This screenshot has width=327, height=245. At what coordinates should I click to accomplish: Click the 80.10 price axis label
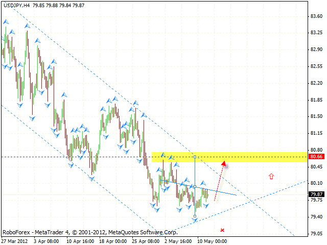(316, 183)
